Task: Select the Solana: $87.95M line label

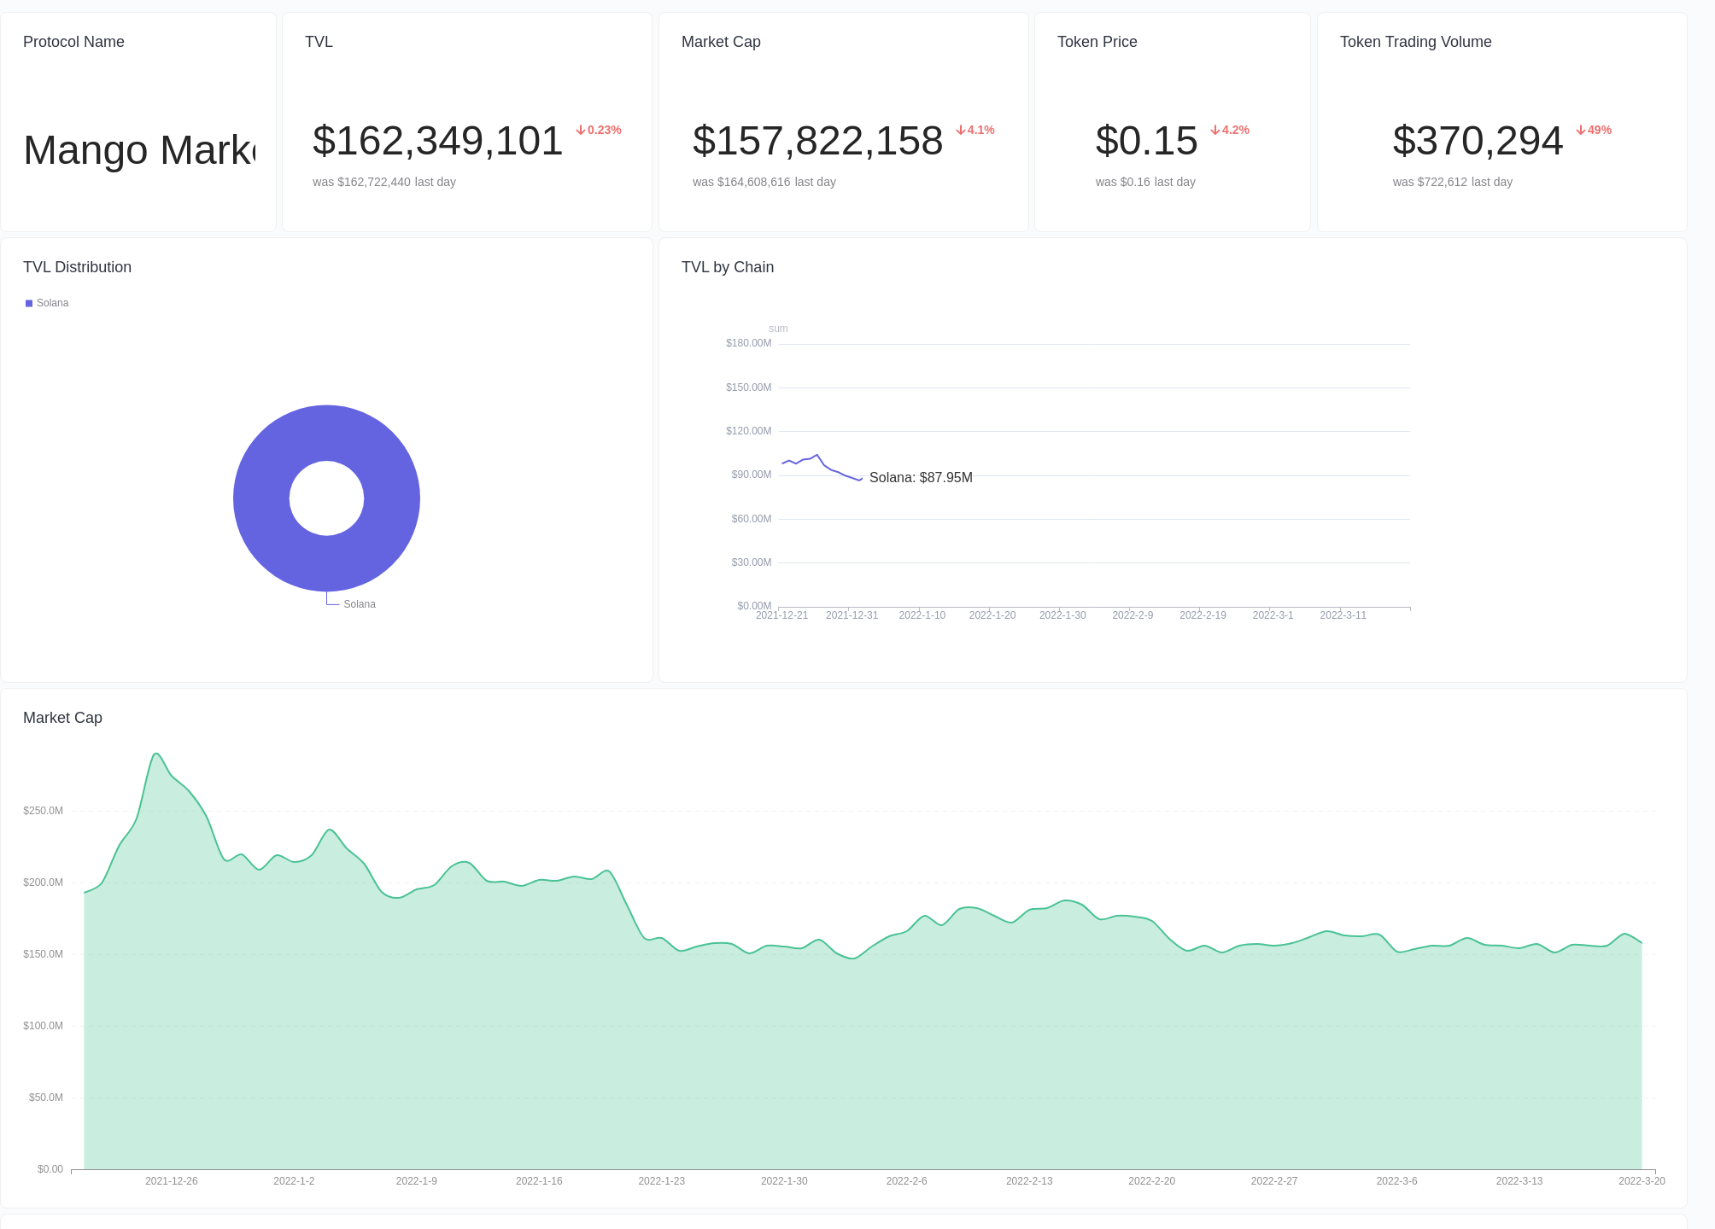Action: click(921, 477)
